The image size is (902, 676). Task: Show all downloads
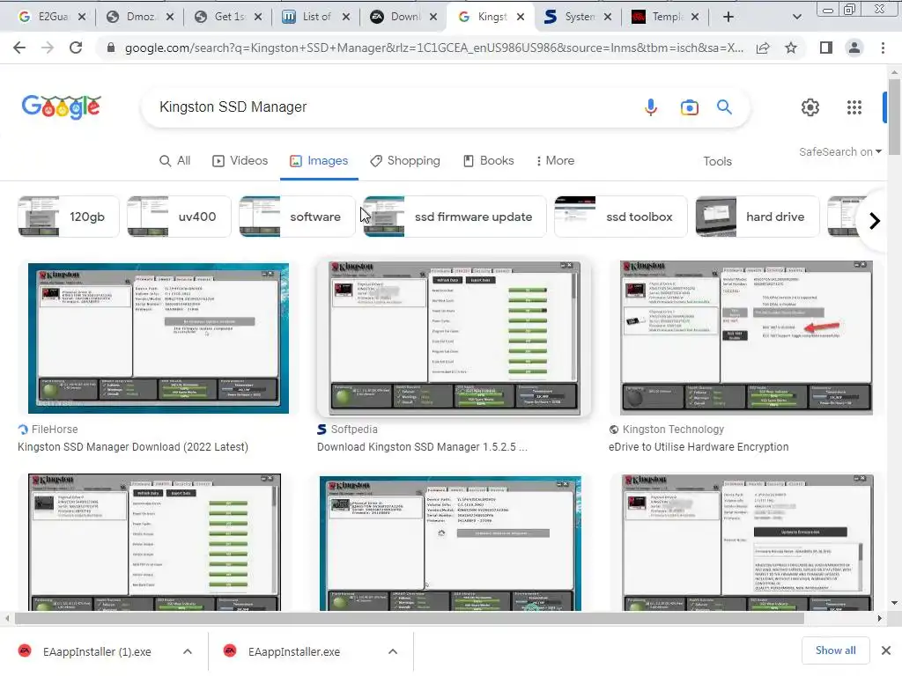point(835,650)
